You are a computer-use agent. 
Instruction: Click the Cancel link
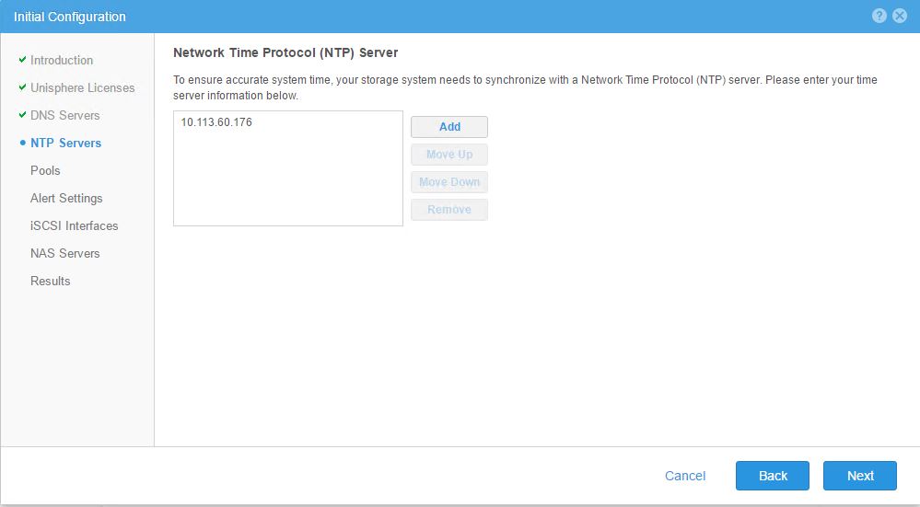[685, 476]
